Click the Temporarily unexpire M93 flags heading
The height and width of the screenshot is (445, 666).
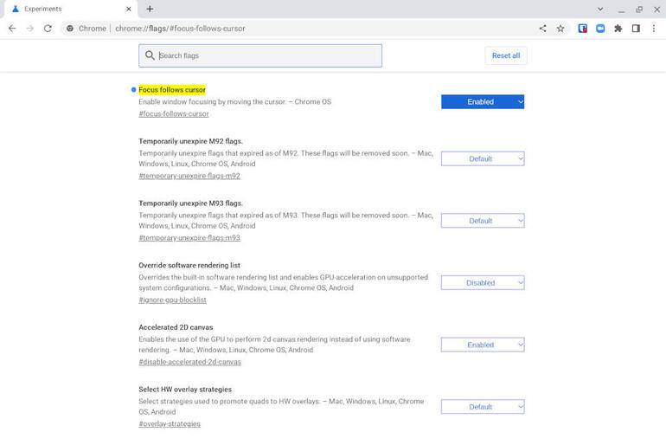tap(190, 203)
